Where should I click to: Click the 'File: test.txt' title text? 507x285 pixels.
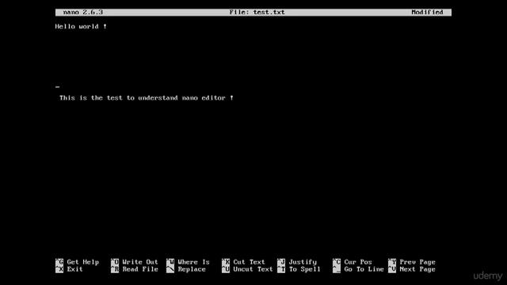[257, 13]
